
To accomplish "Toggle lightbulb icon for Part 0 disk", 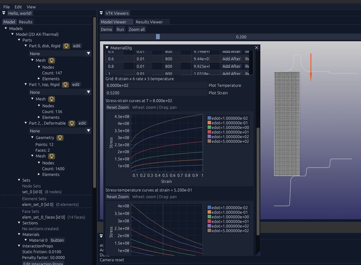I will 66,46.
